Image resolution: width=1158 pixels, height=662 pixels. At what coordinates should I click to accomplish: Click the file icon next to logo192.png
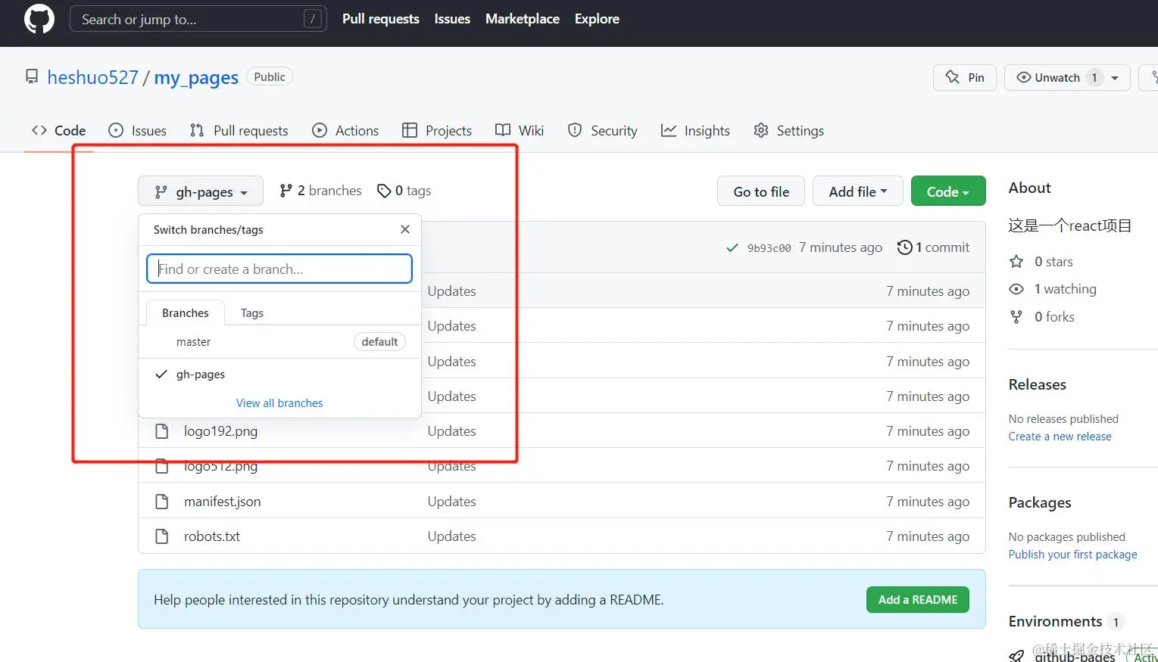161,431
